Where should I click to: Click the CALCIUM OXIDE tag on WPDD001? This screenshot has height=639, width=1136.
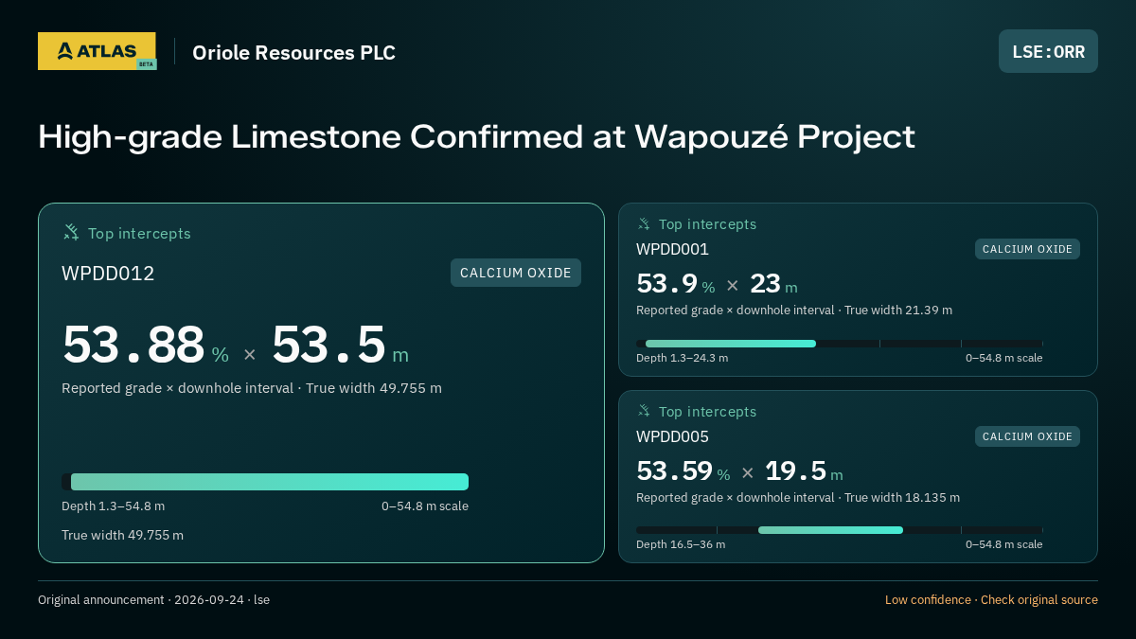pyautogui.click(x=1027, y=249)
